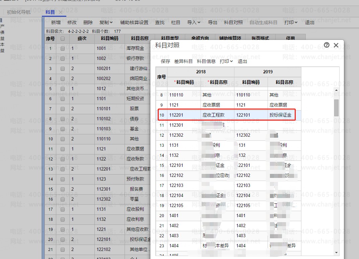
Task: Check the box for row 100202
Action: (x=63, y=79)
